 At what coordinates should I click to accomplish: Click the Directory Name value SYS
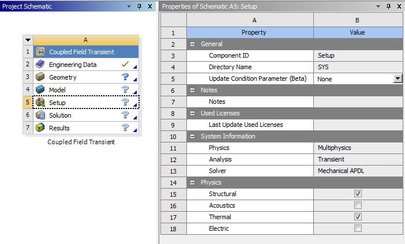tap(358, 67)
